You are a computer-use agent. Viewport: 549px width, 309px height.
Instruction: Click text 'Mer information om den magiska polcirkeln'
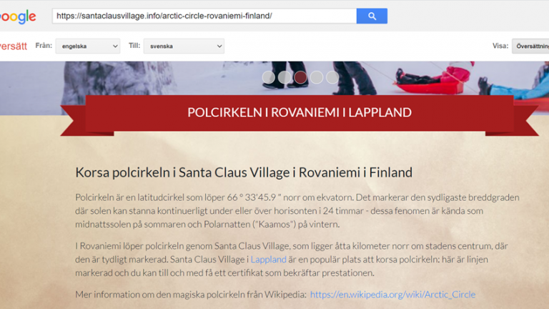coord(191,294)
